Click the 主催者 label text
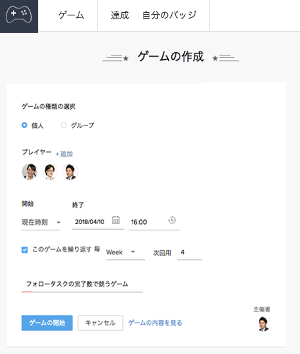300x354 pixels. click(x=262, y=310)
